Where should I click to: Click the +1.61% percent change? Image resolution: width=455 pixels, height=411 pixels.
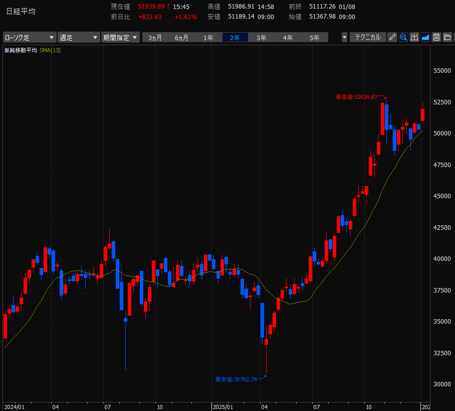point(186,17)
